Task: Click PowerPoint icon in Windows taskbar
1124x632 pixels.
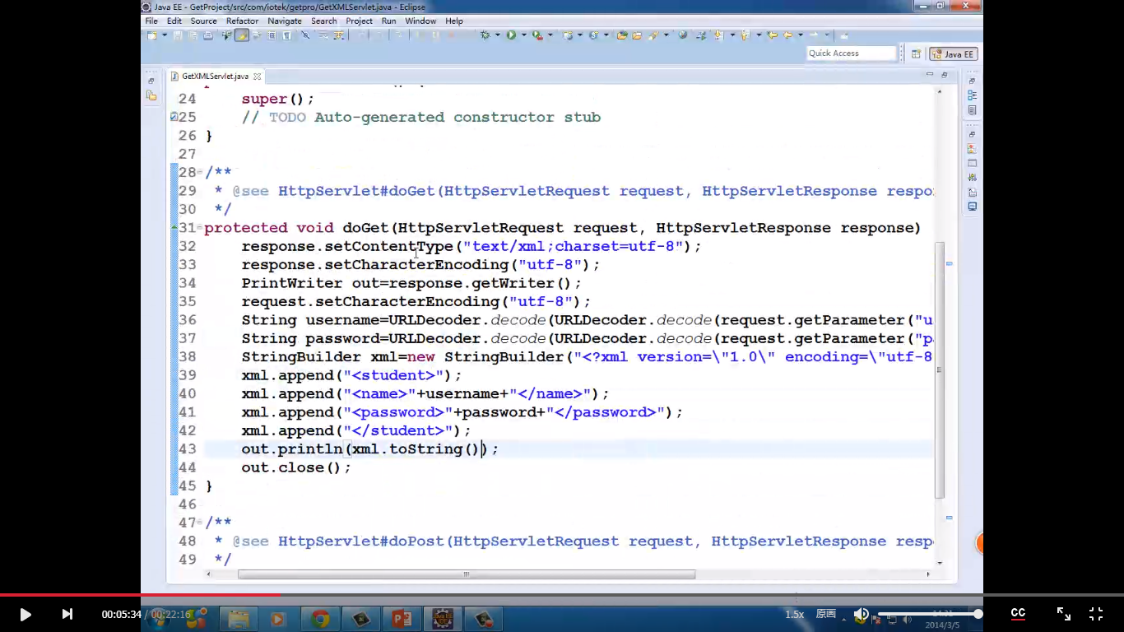Action: pyautogui.click(x=401, y=618)
